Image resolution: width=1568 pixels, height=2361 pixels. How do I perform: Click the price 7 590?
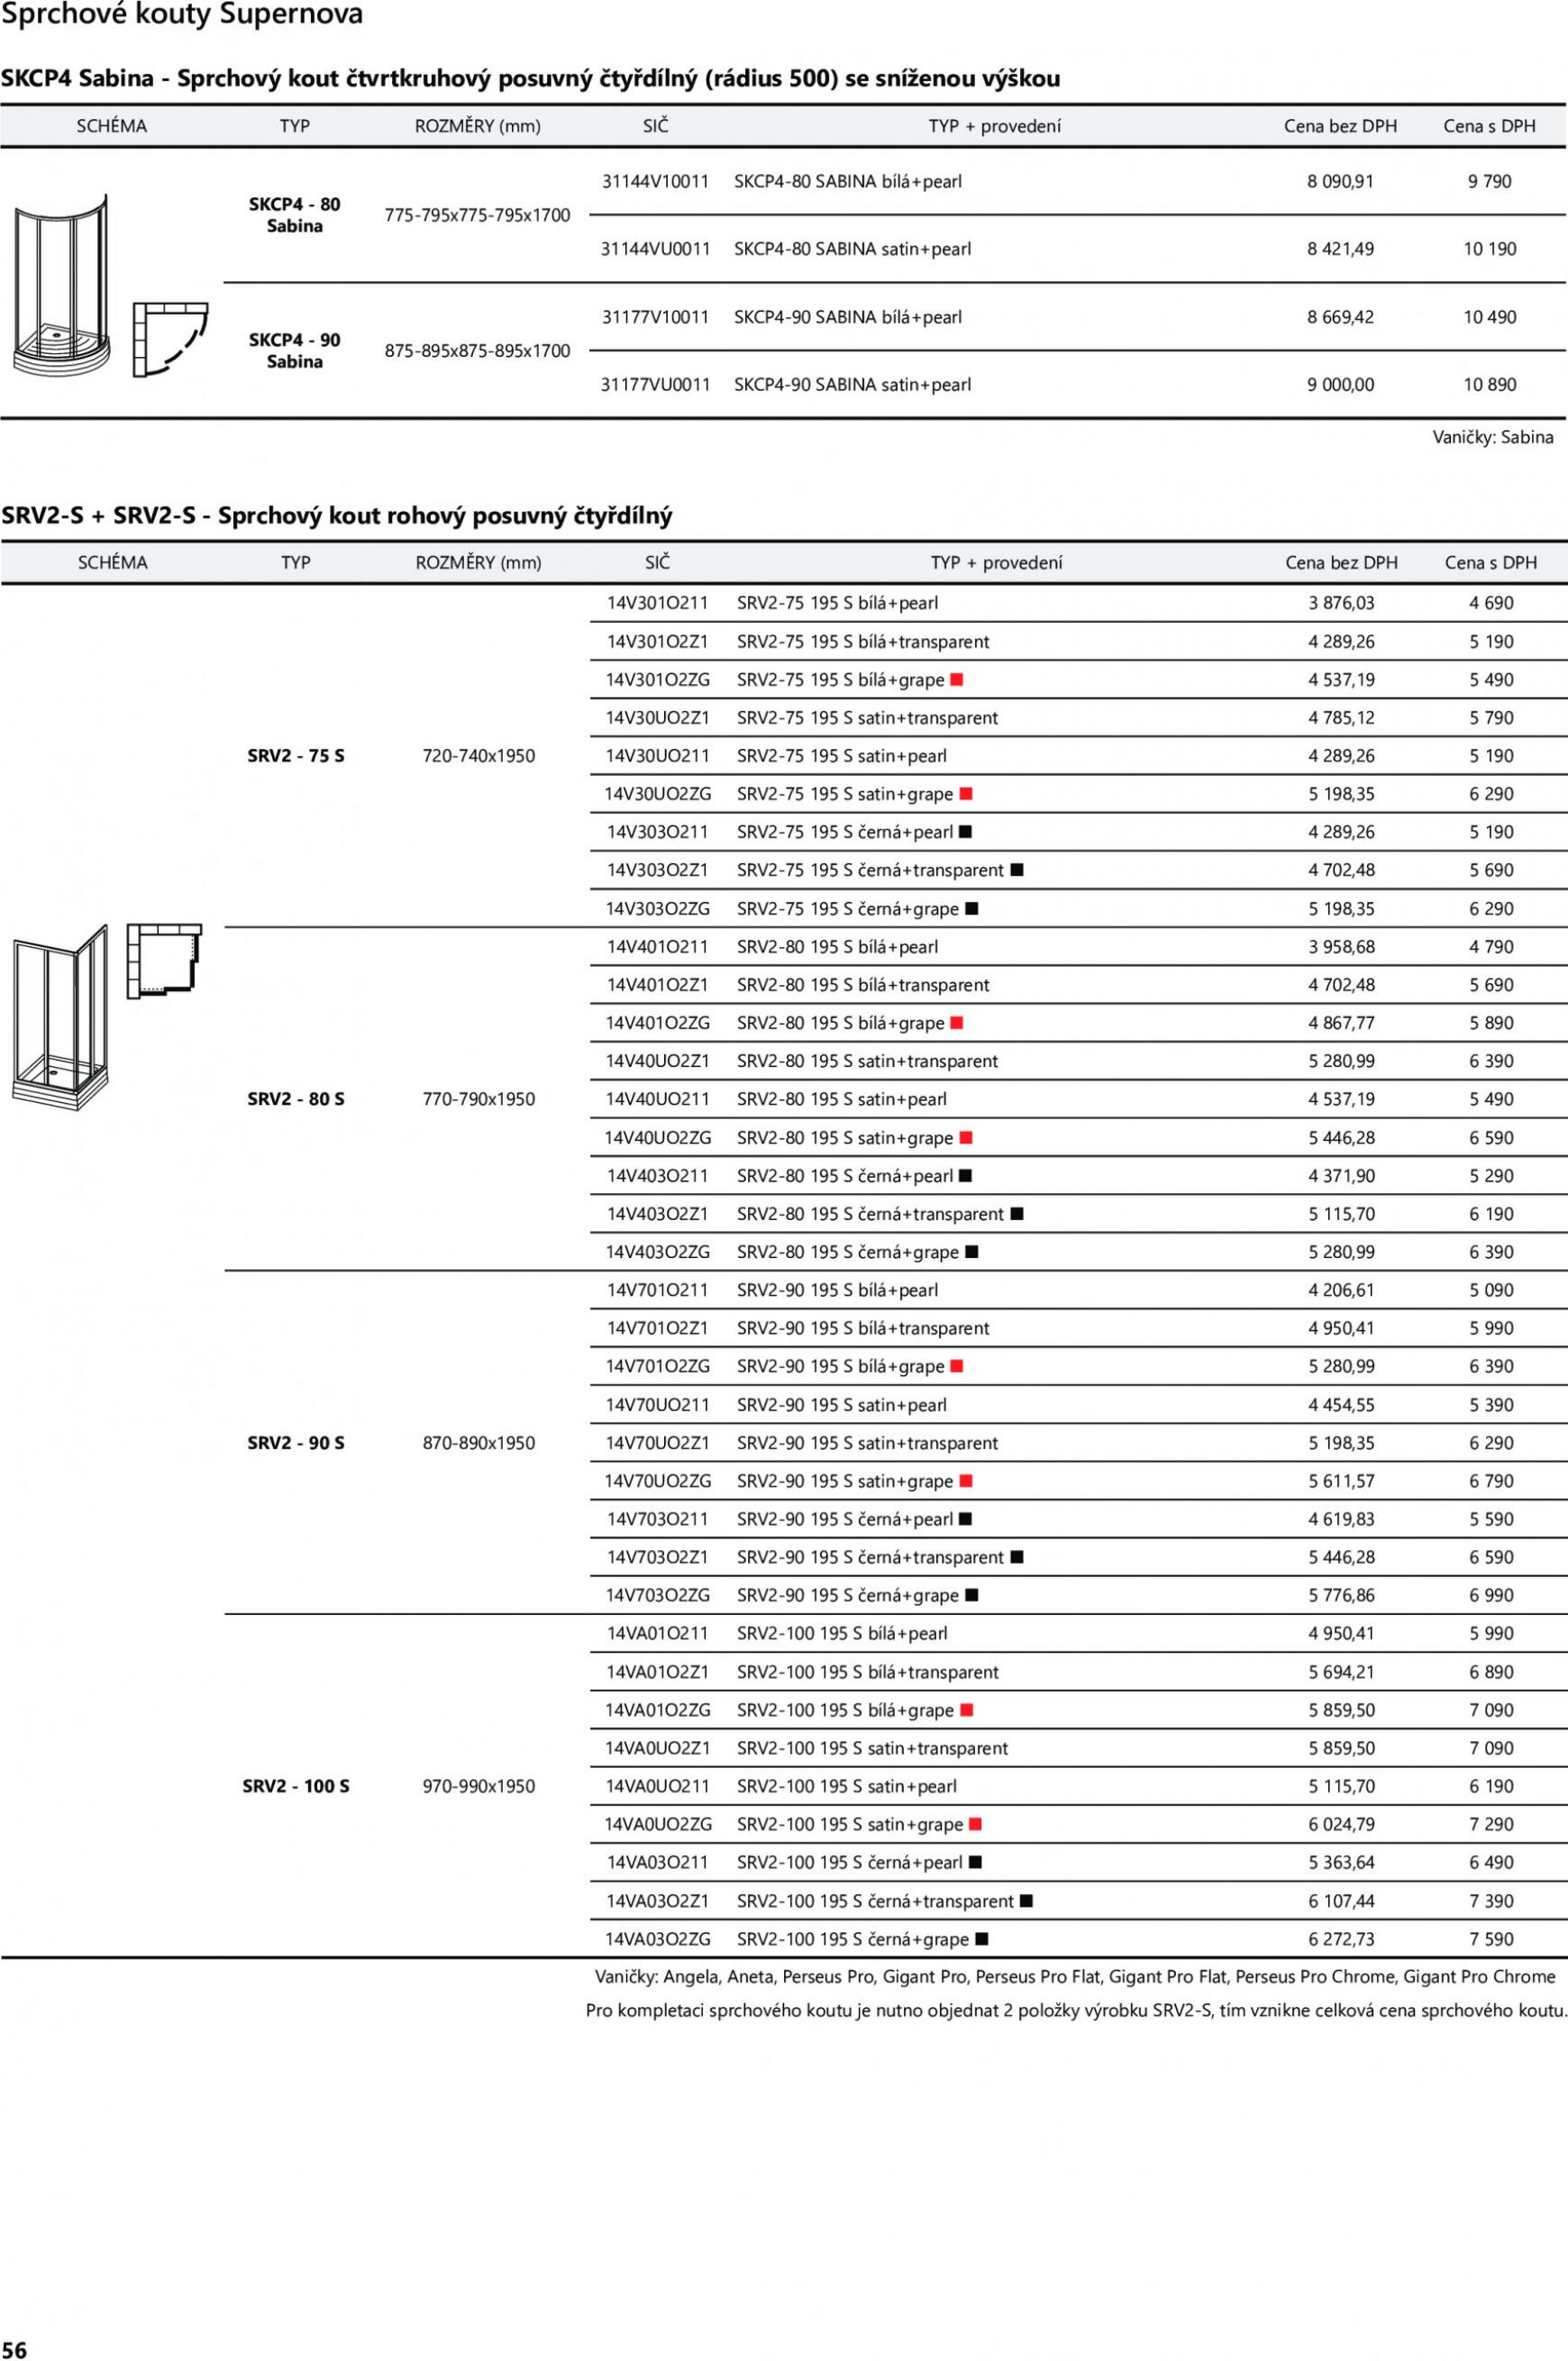pos(1491,1939)
